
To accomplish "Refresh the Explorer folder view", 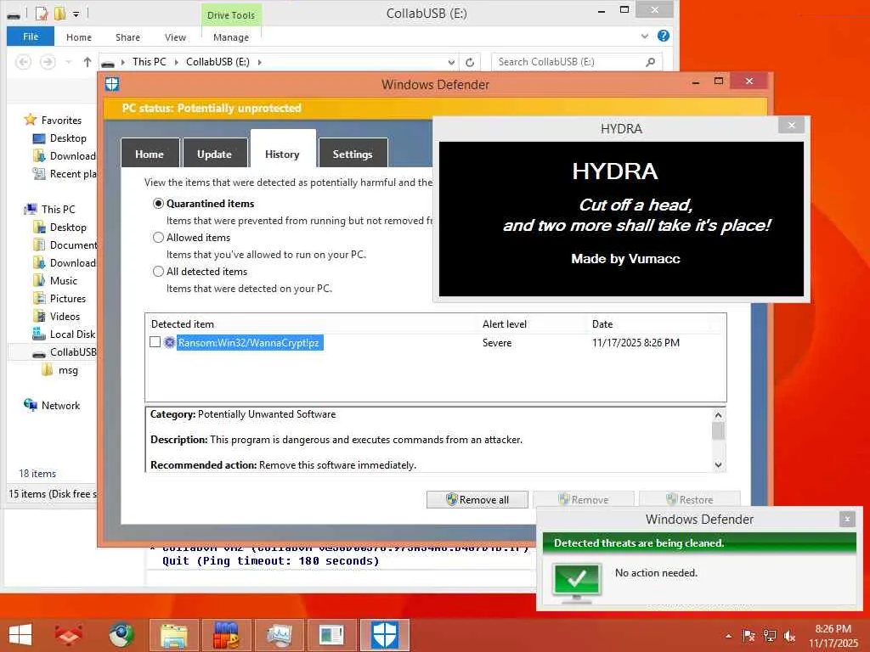I will click(x=470, y=62).
